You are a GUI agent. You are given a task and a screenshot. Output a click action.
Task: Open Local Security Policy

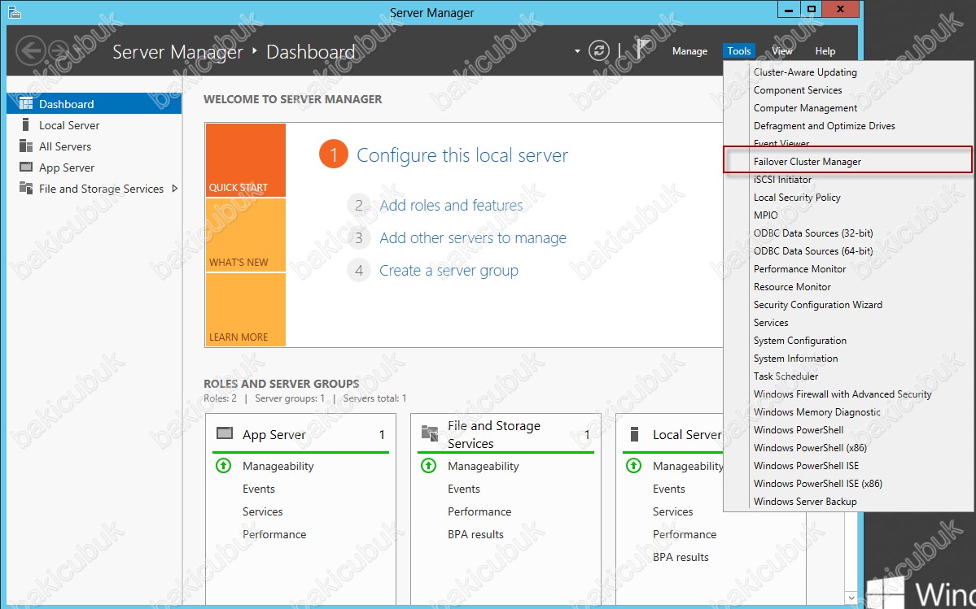pyautogui.click(x=797, y=198)
